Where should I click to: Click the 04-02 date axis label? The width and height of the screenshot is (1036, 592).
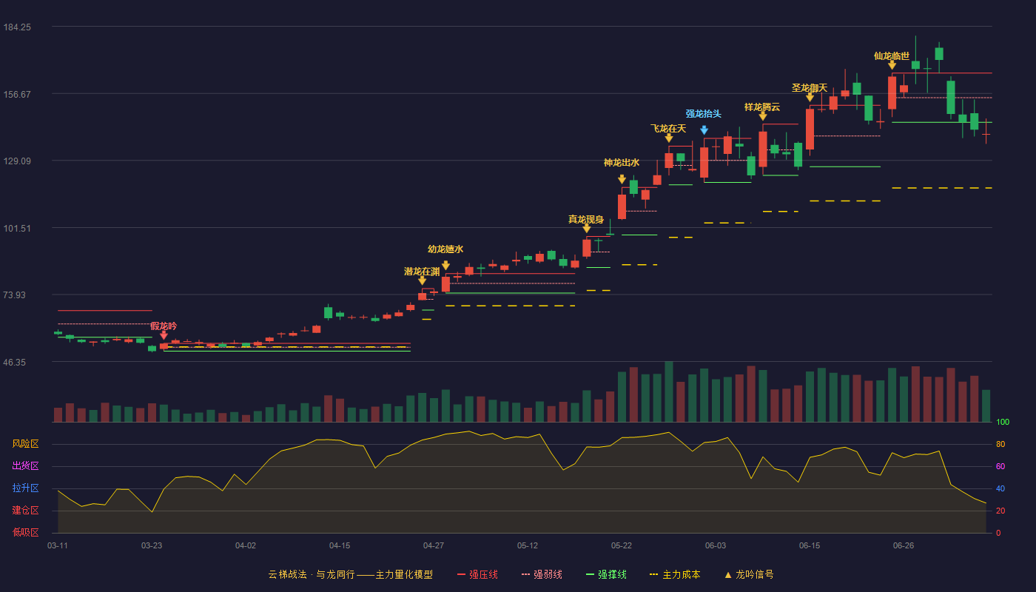tap(246, 545)
